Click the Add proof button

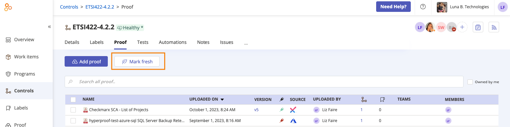[86, 61]
